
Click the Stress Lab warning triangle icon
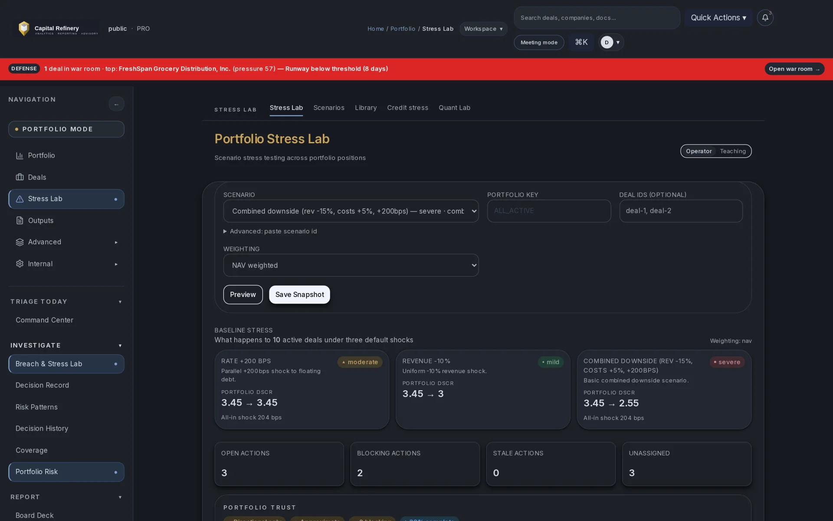[x=20, y=199]
